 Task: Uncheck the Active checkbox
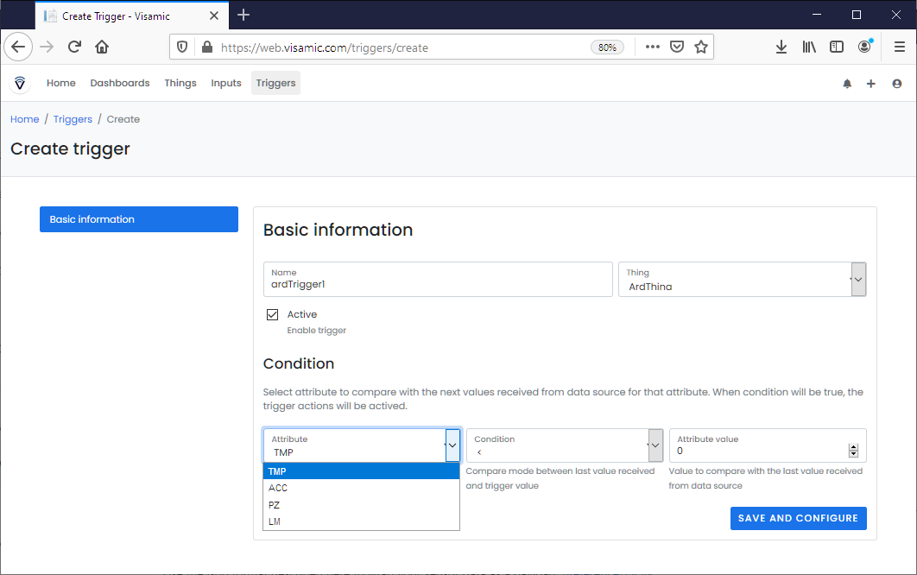(273, 315)
